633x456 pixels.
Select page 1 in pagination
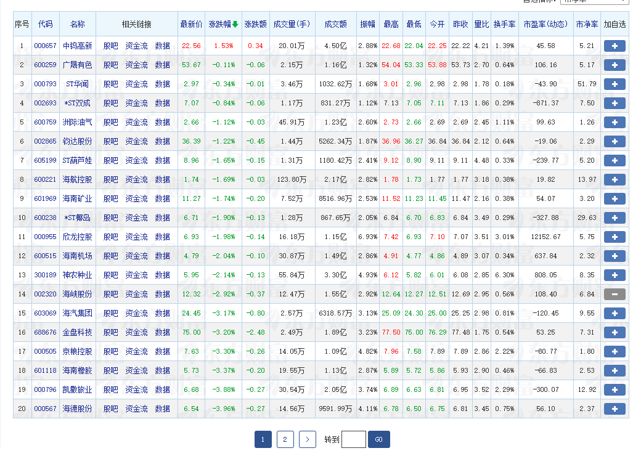pyautogui.click(x=263, y=439)
